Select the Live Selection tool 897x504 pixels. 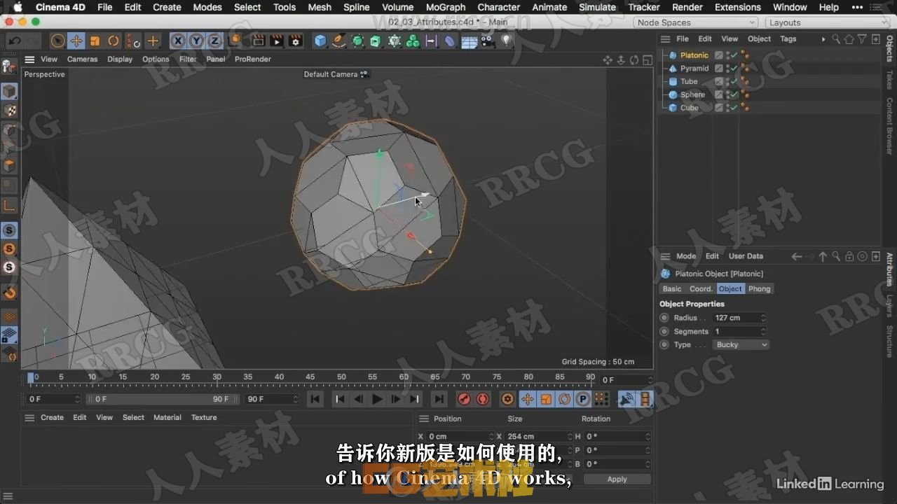(58, 41)
